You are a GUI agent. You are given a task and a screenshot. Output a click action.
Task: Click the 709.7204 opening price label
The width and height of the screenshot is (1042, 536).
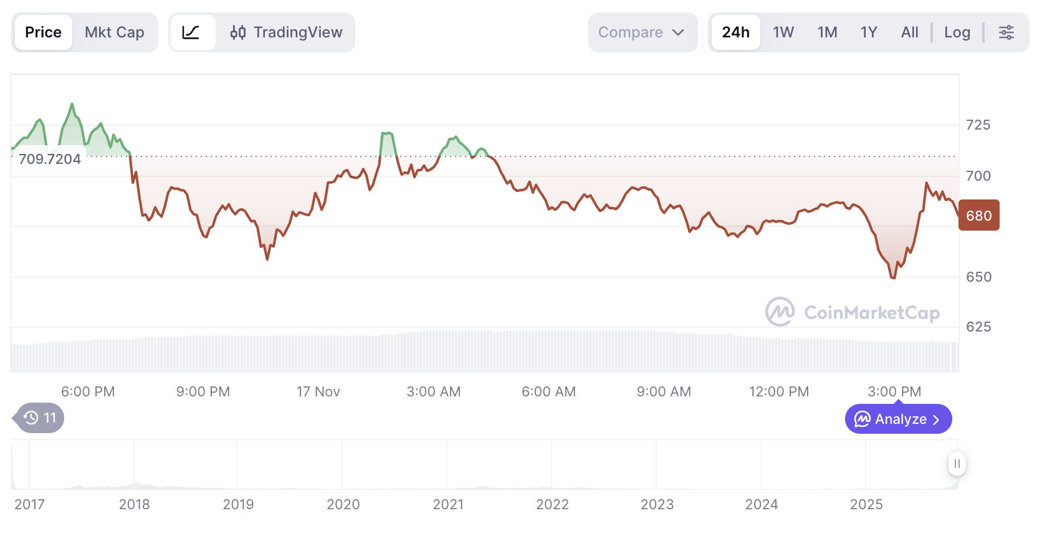click(50, 159)
